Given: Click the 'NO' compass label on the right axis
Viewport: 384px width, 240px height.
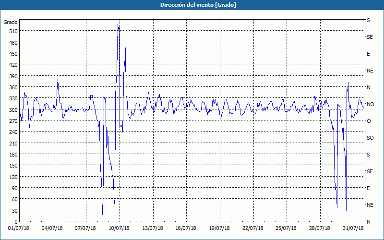Looking at the screenshot, I should [370, 104].
